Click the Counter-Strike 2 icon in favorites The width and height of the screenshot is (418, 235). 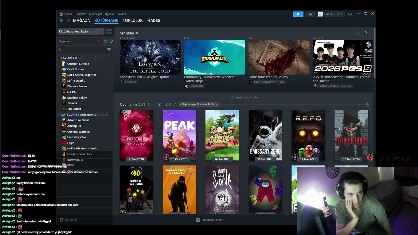(x=64, y=64)
